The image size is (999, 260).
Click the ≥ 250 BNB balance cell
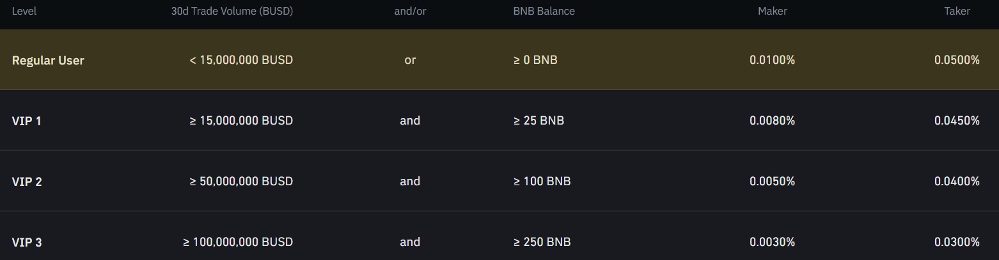[x=542, y=242]
